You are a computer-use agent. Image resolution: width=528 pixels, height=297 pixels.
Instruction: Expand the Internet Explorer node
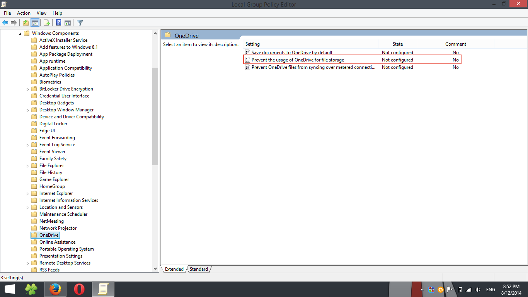27,194
